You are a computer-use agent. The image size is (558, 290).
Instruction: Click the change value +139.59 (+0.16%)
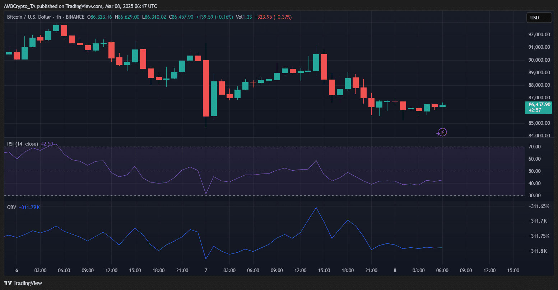coord(214,17)
